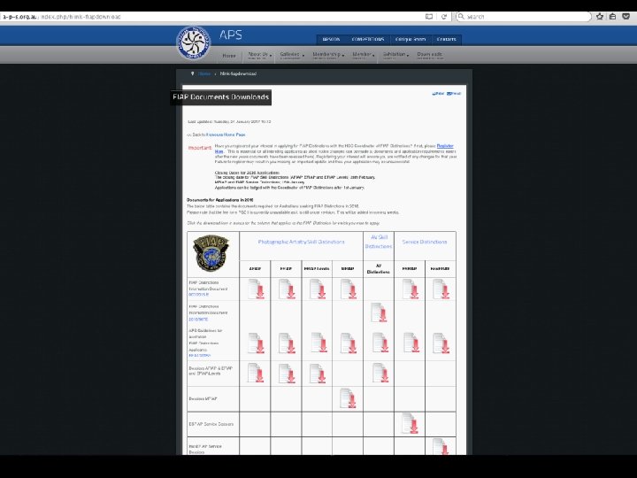Download APS Guidelines for AFIAP column
Screen dimensions: 637x478
coord(256,343)
